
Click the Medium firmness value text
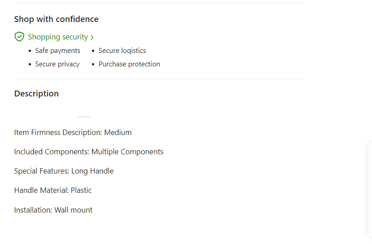[x=118, y=132]
